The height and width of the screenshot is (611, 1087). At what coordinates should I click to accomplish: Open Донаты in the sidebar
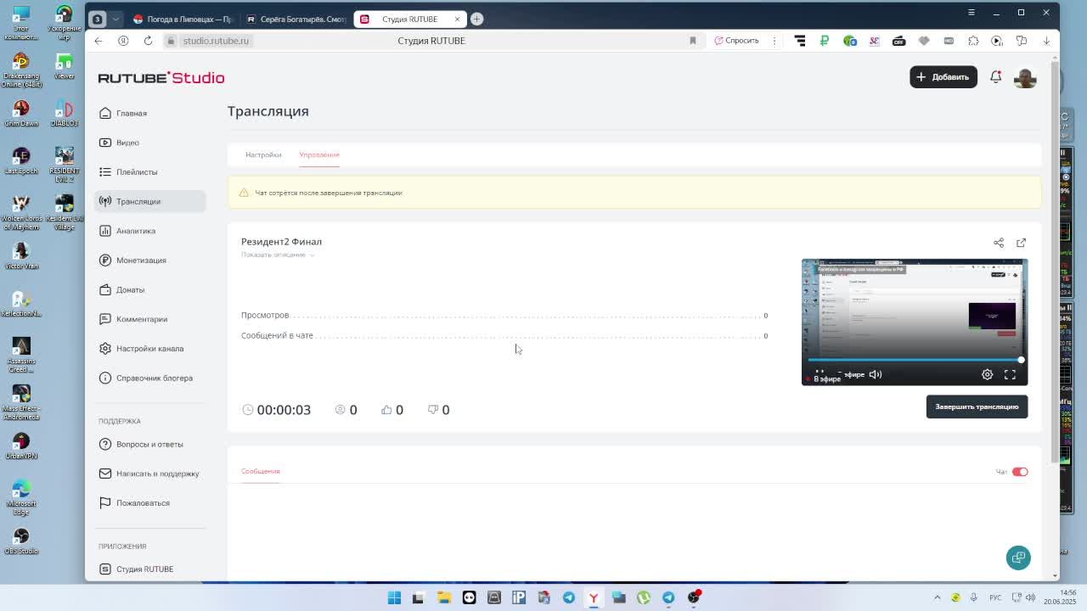[x=149, y=289]
